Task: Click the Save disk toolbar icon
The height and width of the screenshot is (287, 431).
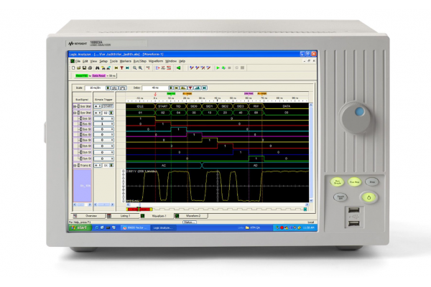Action: (84, 68)
